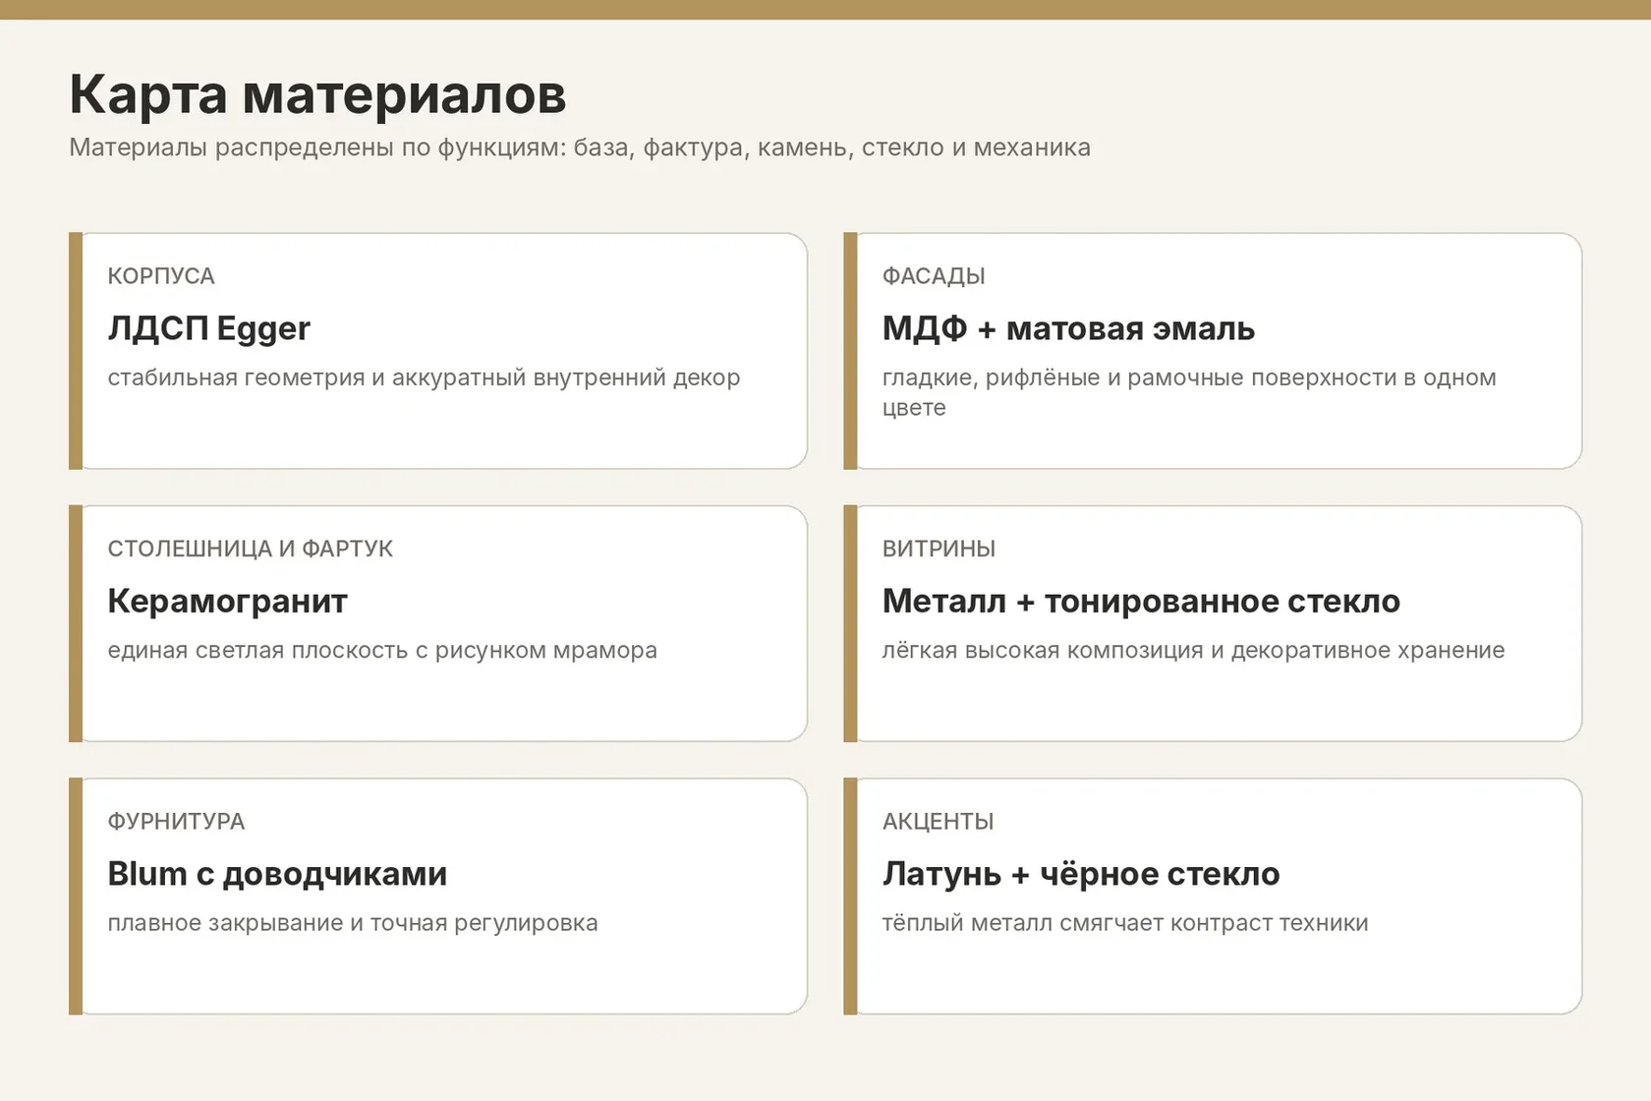
Task: Click the subtitle starting "Материалы распределены по функциям"
Action: (x=580, y=147)
